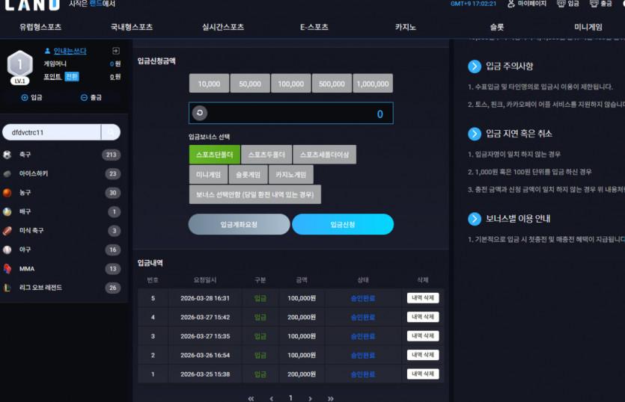Expand the 입금 지연 혹은 취소 section

(x=475, y=134)
